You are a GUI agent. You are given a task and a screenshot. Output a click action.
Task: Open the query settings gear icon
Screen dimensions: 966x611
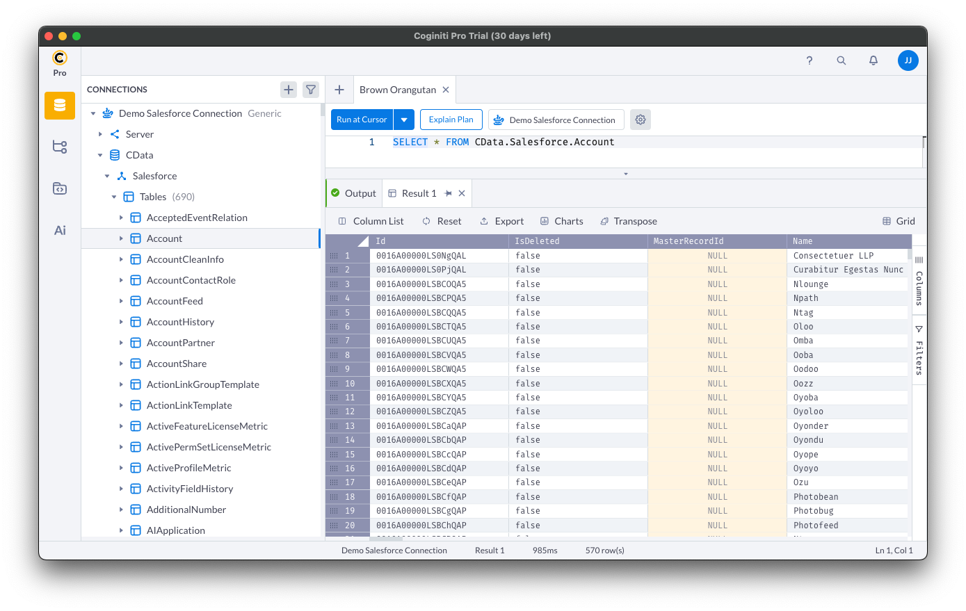pyautogui.click(x=641, y=120)
